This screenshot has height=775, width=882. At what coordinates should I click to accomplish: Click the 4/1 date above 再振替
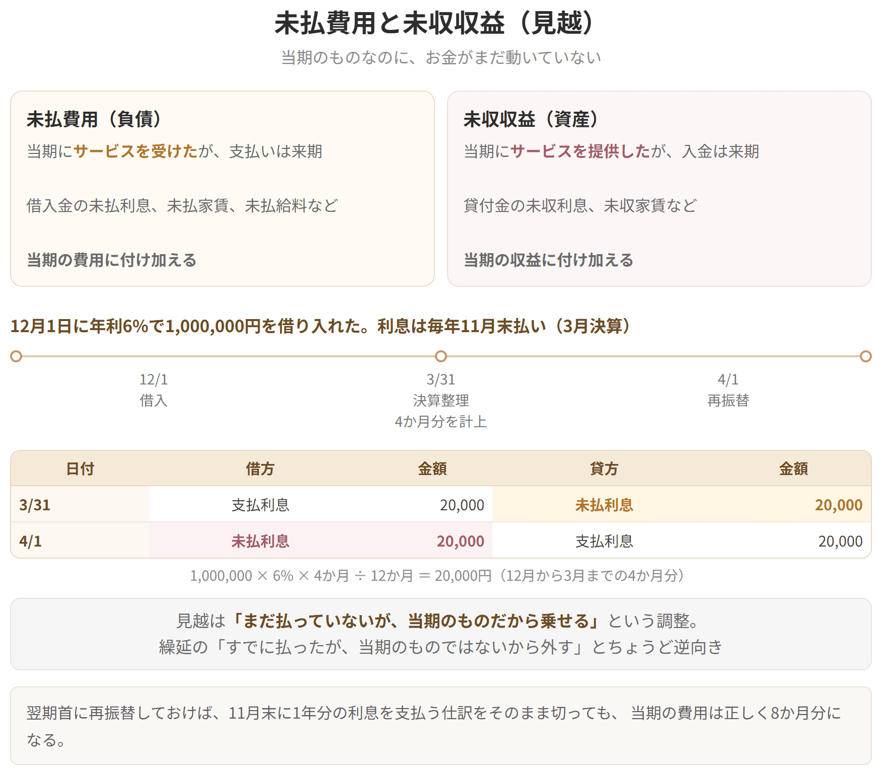tap(728, 379)
